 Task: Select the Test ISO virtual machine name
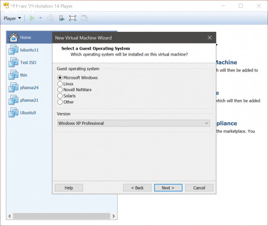[x=28, y=62]
